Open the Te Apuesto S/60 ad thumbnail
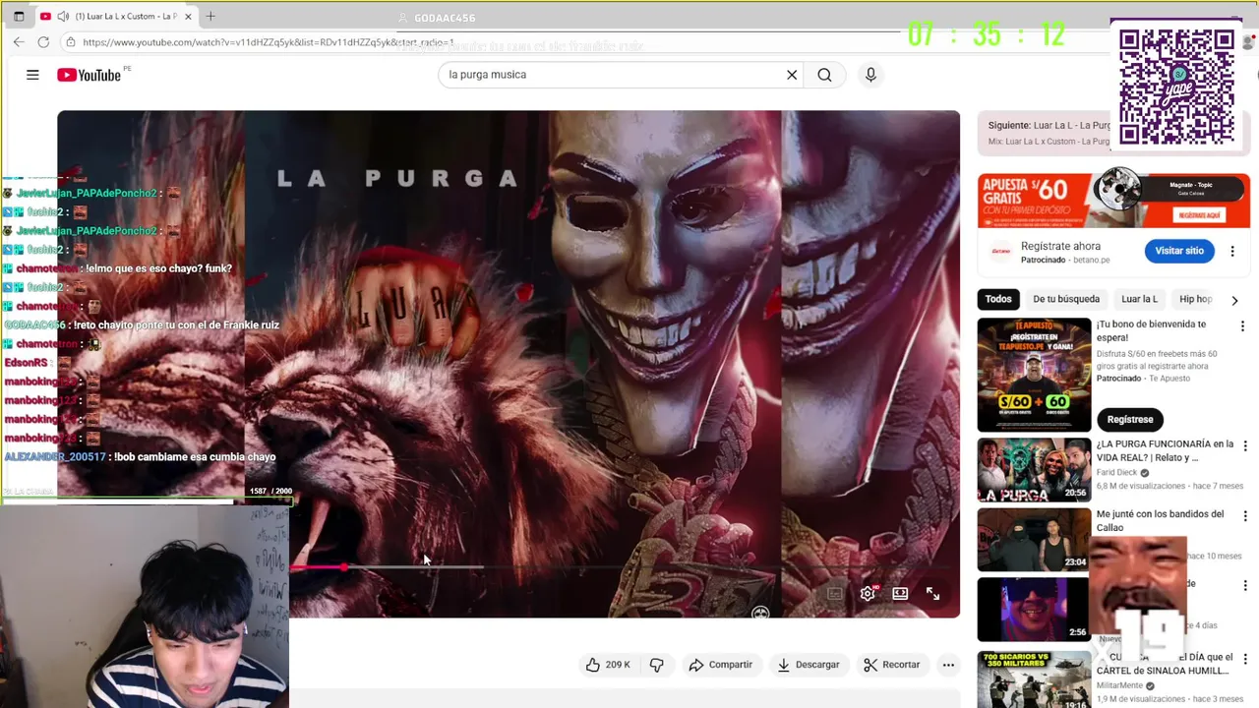Image resolution: width=1259 pixels, height=708 pixels. coord(1034,375)
